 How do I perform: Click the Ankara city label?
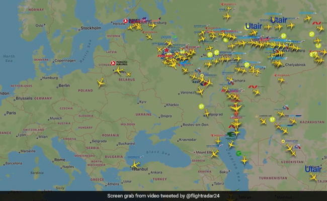tap(156, 172)
